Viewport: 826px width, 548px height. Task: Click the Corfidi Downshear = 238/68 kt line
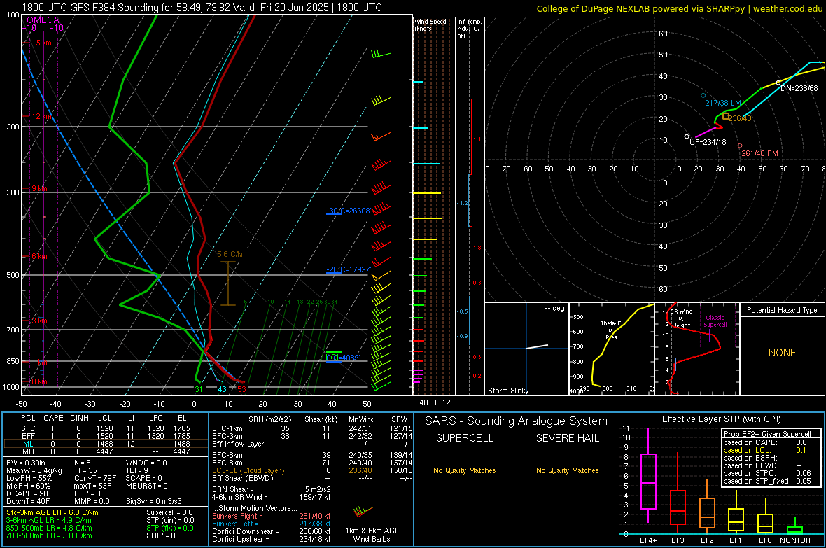(272, 532)
